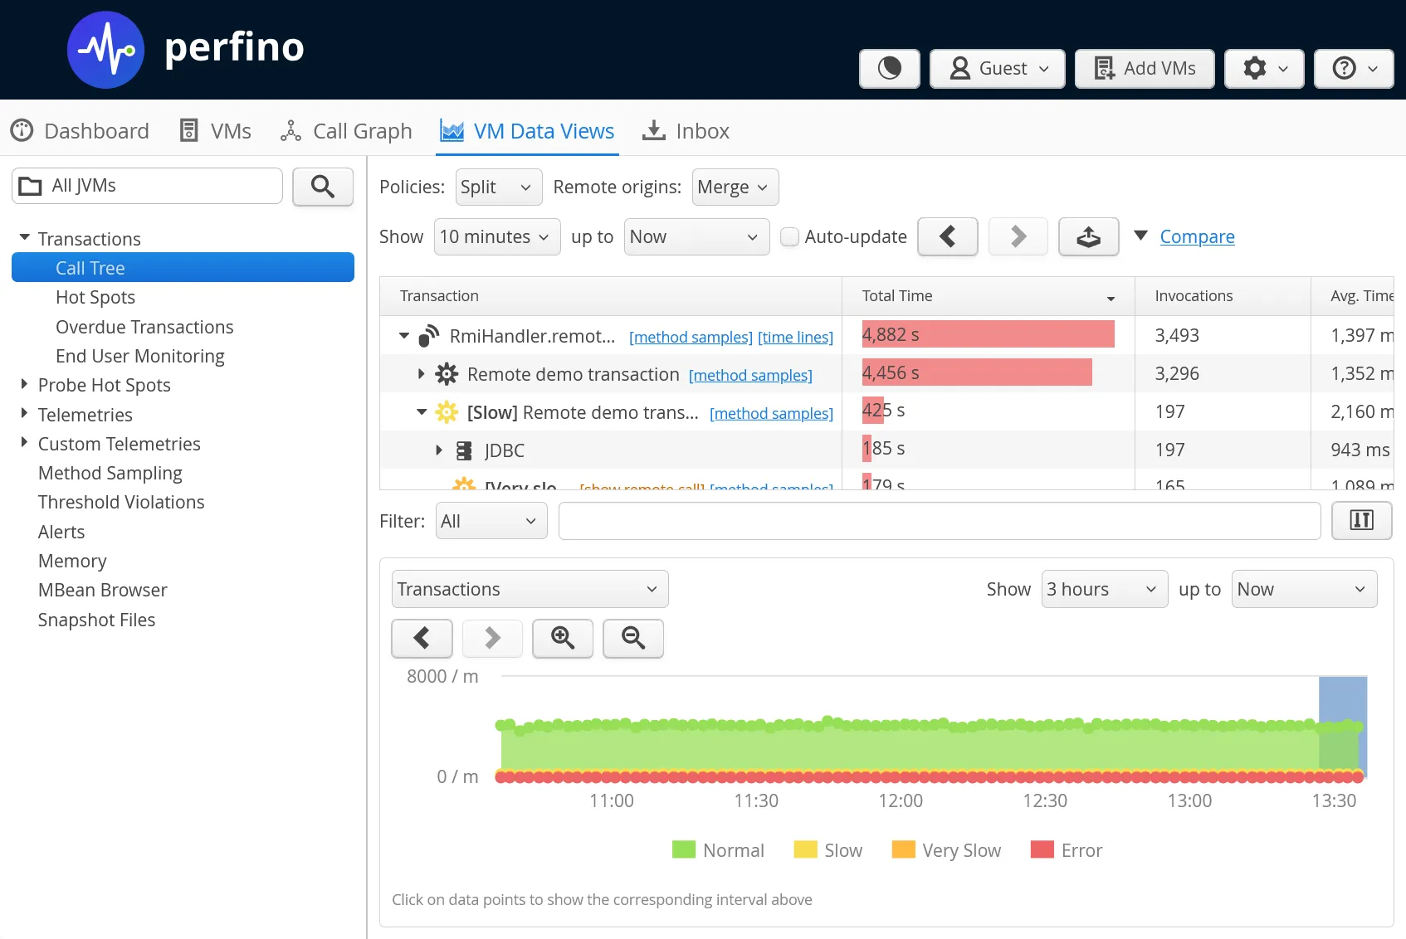Open the settings gear menu
Viewport: 1406px width, 939px height.
click(x=1263, y=68)
